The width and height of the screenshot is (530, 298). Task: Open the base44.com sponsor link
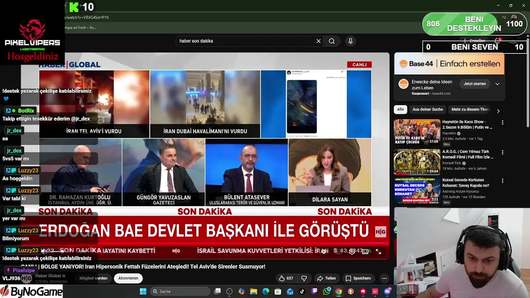point(441,94)
